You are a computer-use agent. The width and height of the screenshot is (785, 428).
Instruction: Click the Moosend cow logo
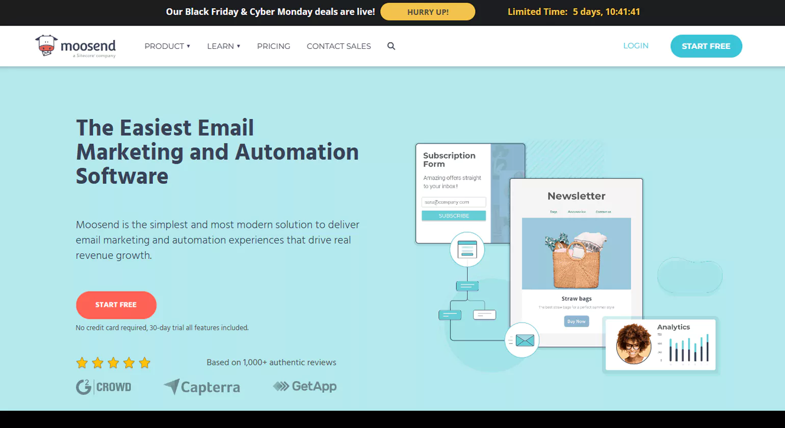[x=46, y=45]
